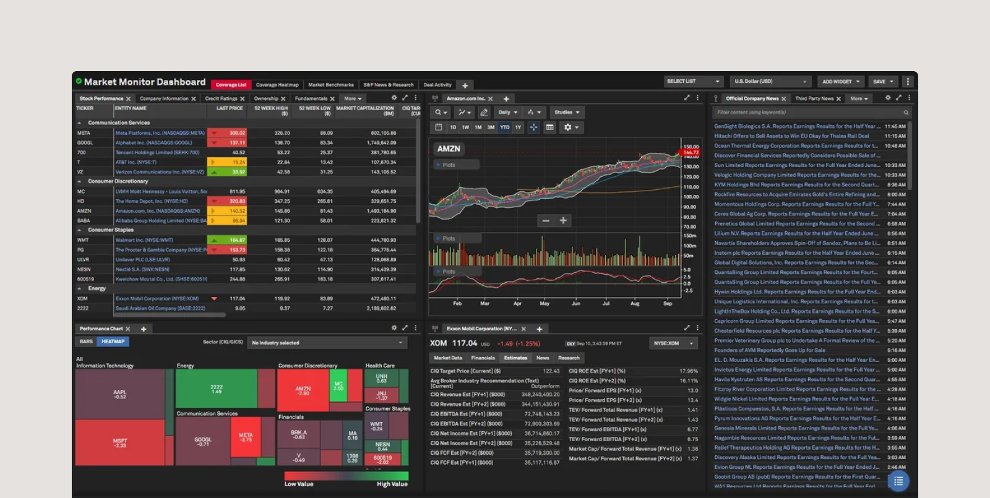Image resolution: width=990 pixels, height=498 pixels.
Task: Close the Stock Performance tab
Action: coord(129,99)
